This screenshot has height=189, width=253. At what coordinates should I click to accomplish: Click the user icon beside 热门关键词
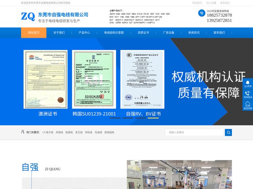(22, 132)
